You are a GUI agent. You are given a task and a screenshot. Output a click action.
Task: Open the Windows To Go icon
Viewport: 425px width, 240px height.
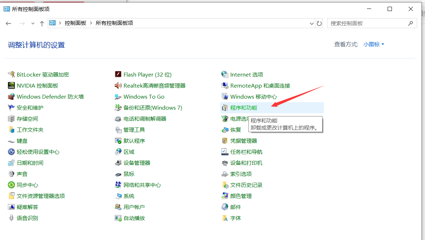tap(118, 97)
